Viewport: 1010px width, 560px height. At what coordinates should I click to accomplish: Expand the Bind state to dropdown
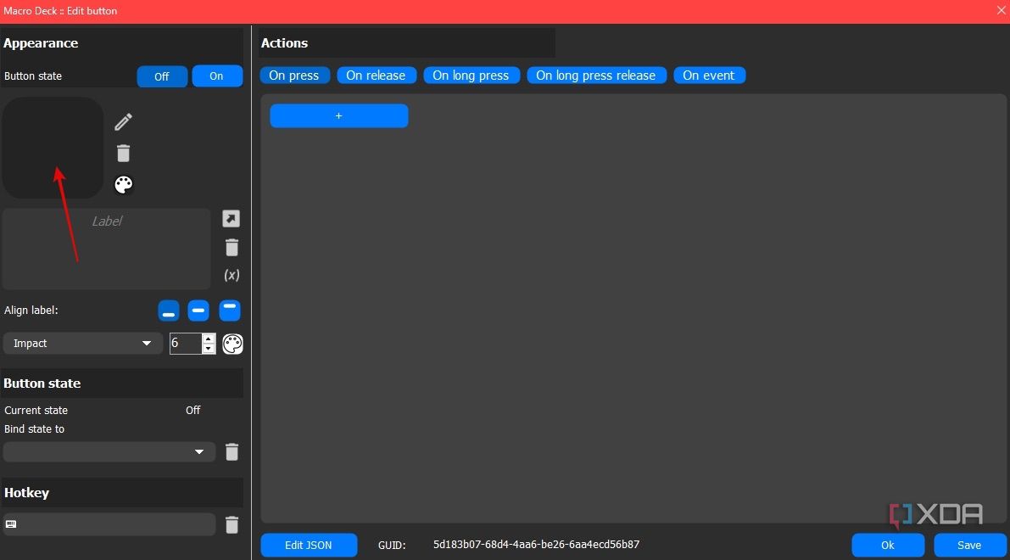109,452
